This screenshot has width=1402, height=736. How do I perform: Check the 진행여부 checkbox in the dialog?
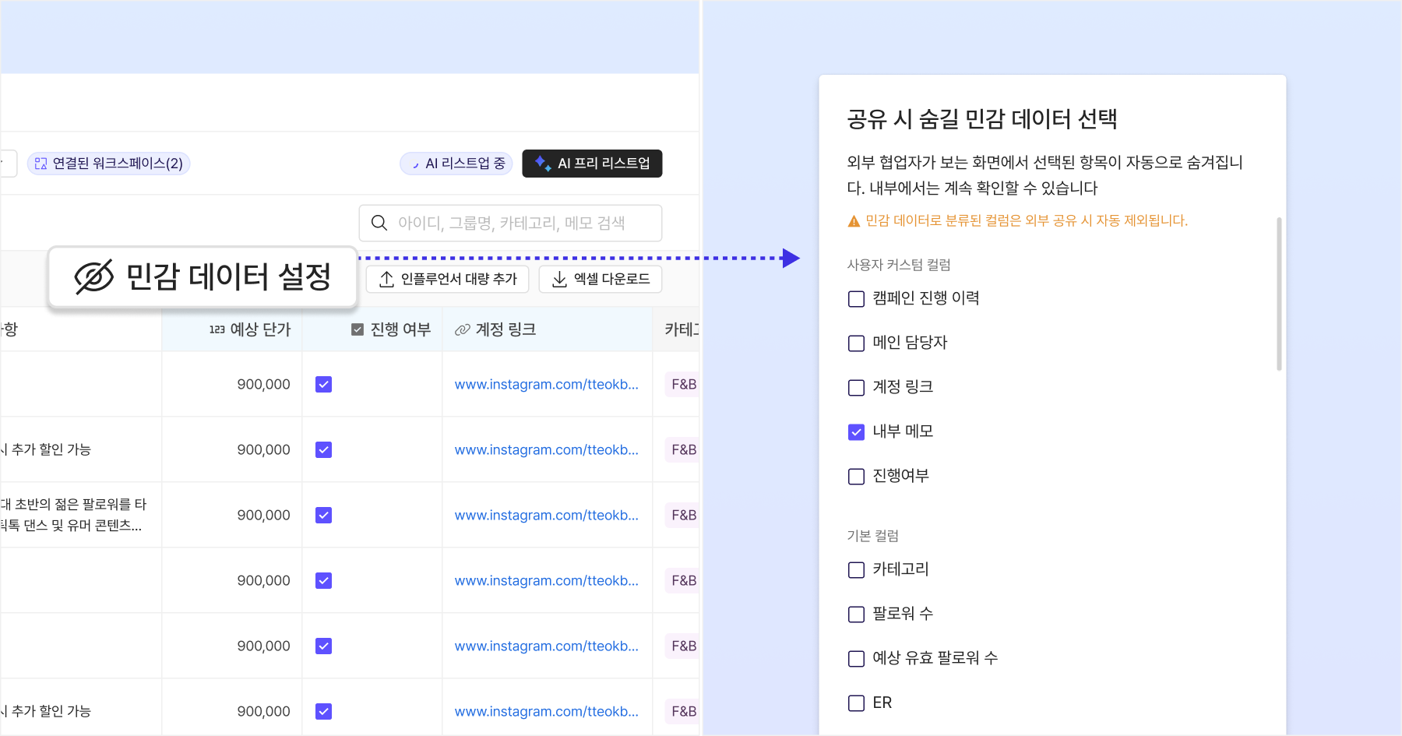[x=856, y=477]
